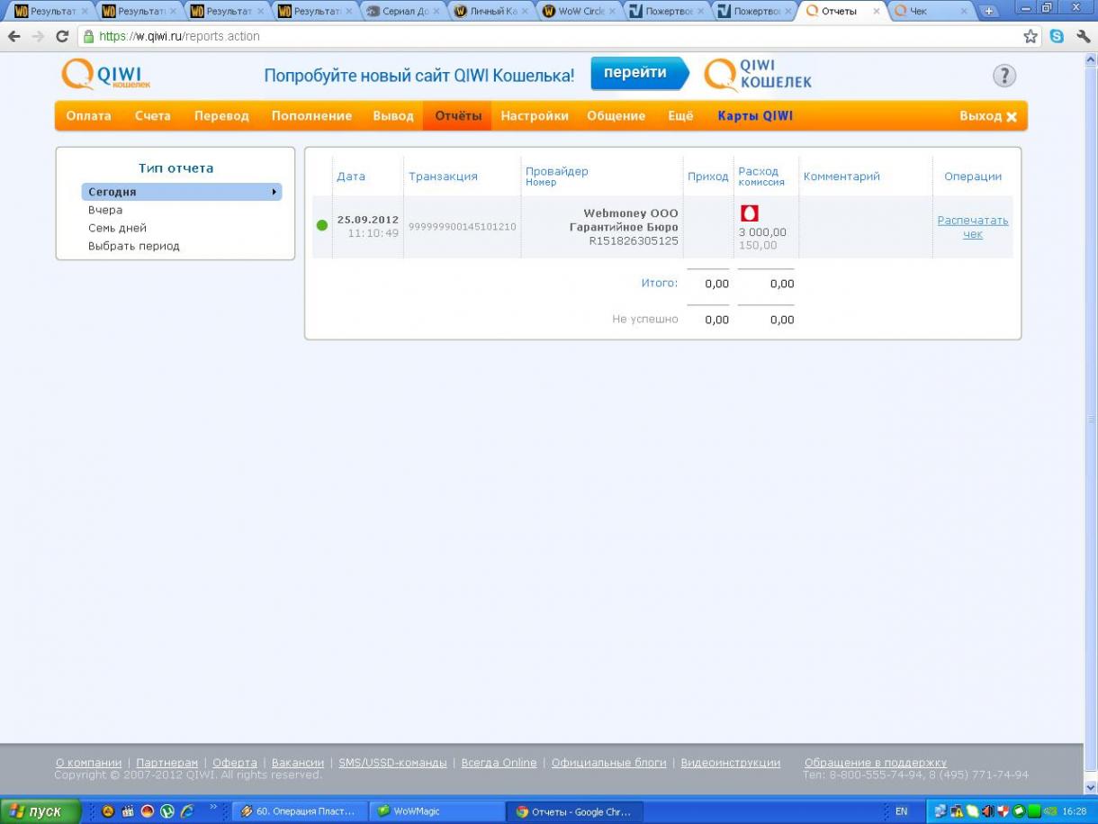Choose Выбрать период report option

(x=134, y=246)
